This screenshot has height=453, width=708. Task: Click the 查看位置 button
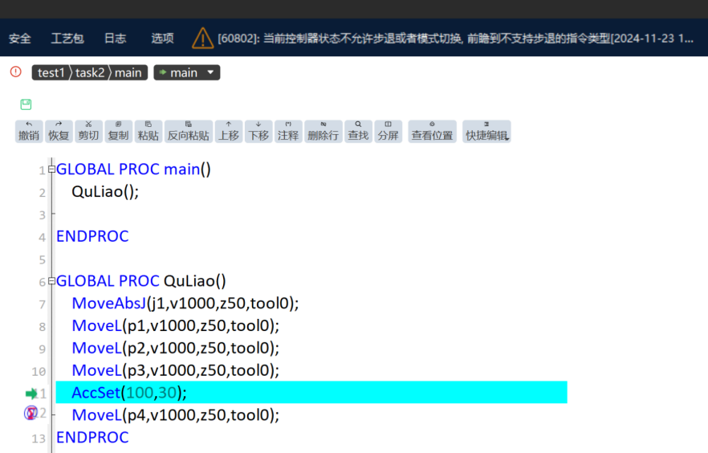(432, 132)
